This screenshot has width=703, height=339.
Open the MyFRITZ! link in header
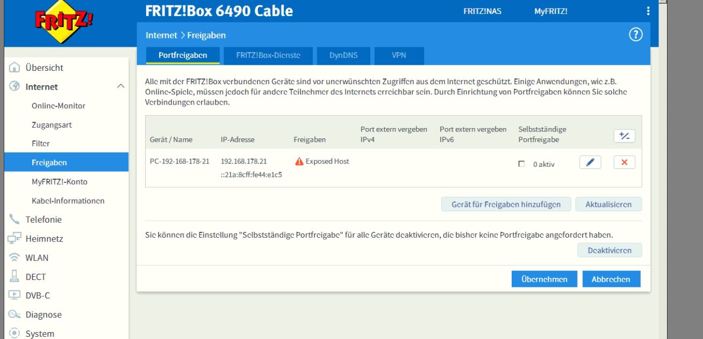coord(550,11)
